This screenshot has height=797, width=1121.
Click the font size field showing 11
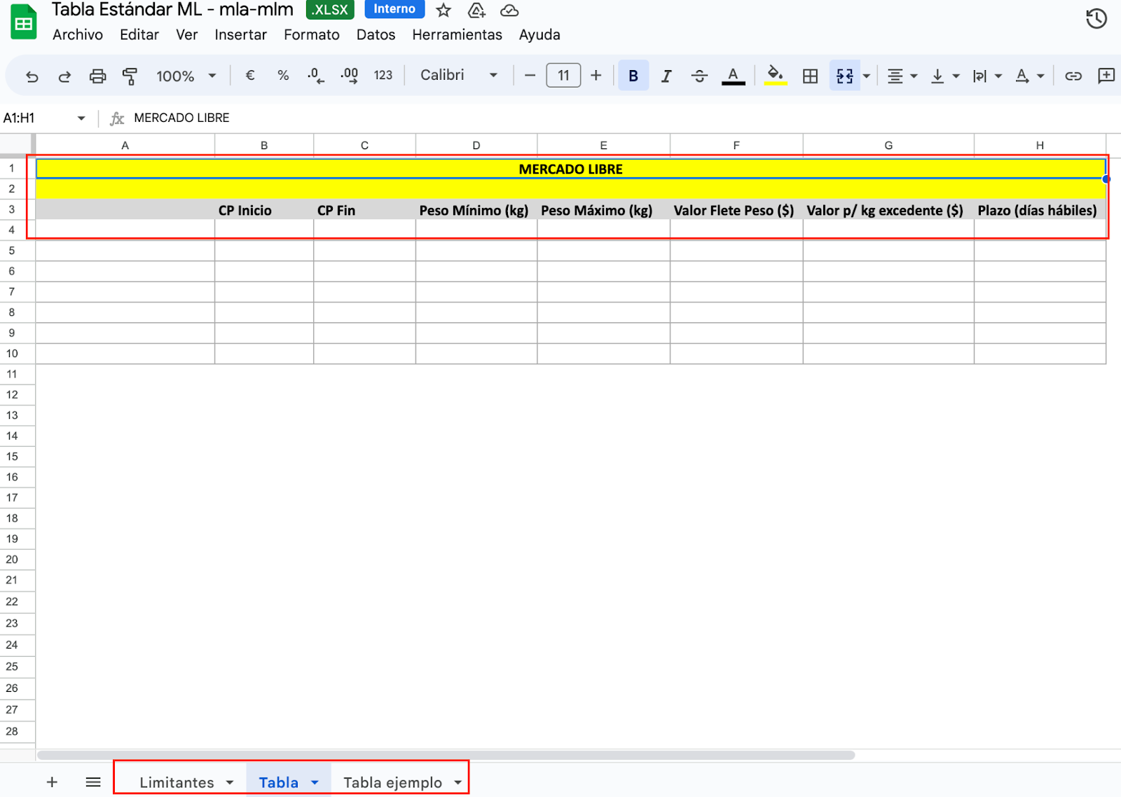pyautogui.click(x=563, y=76)
